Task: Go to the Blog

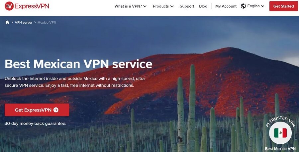Action: point(203,6)
